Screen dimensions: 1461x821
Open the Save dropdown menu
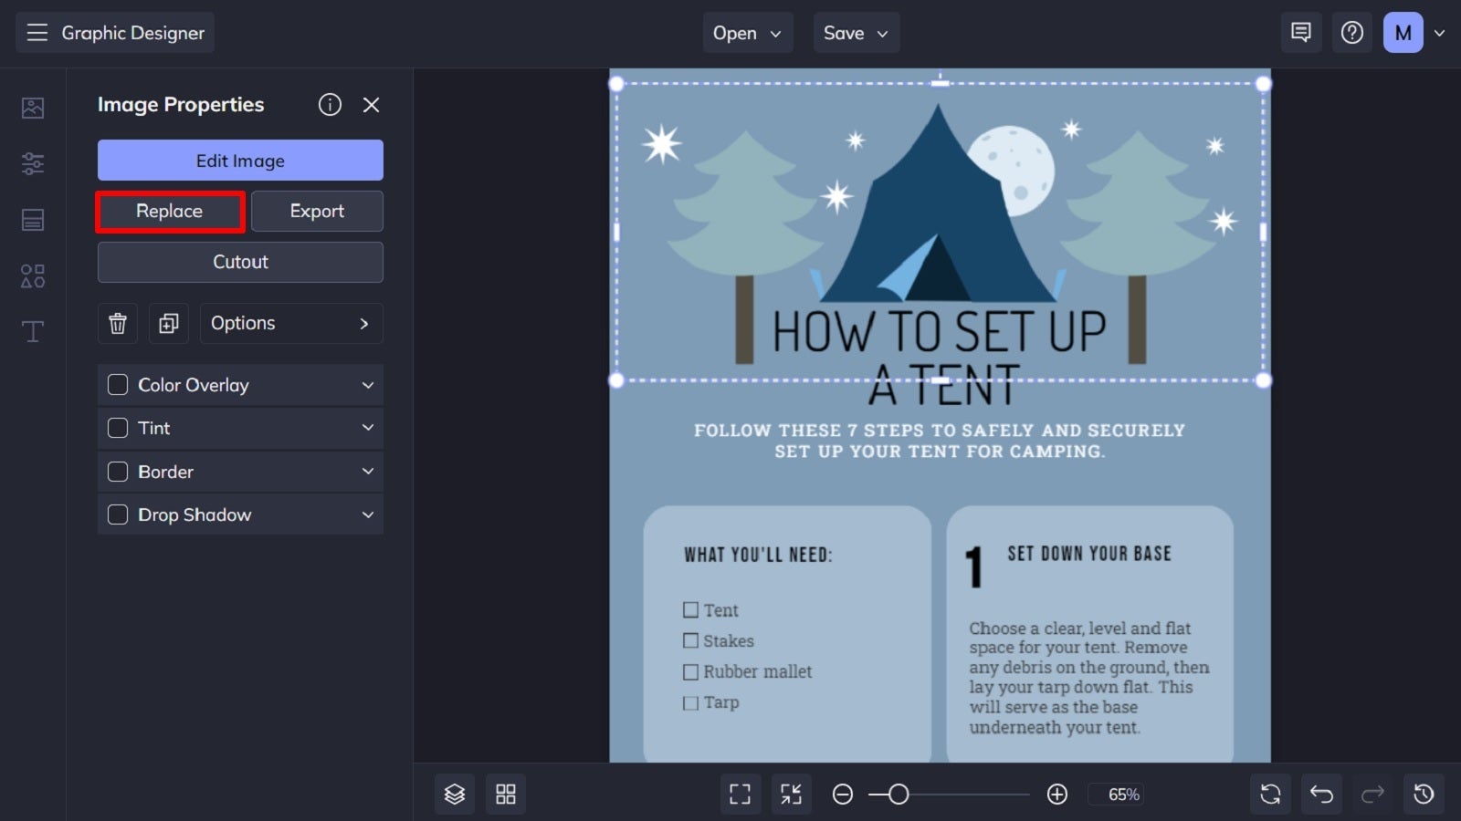[856, 32]
